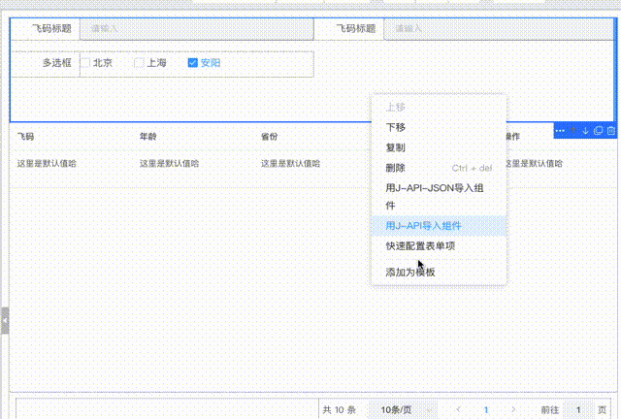Screen dimensions: 621x419
Task: Click the trash delete icon in blue toolbar
Action: click(610, 131)
